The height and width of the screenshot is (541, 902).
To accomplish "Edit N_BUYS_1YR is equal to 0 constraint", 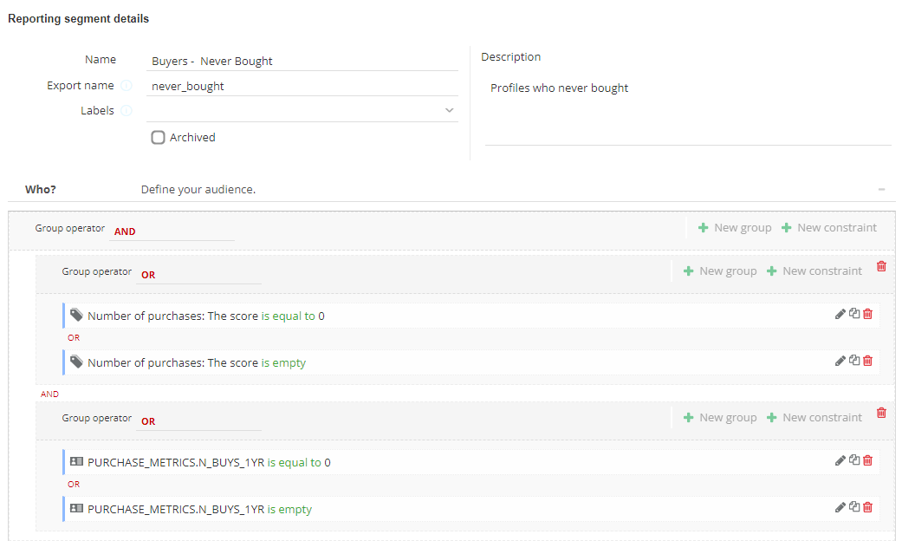I will (x=840, y=460).
